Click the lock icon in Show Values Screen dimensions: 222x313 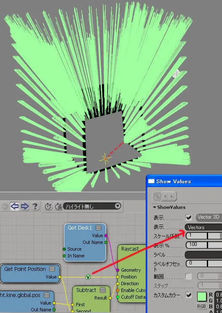click(x=157, y=197)
